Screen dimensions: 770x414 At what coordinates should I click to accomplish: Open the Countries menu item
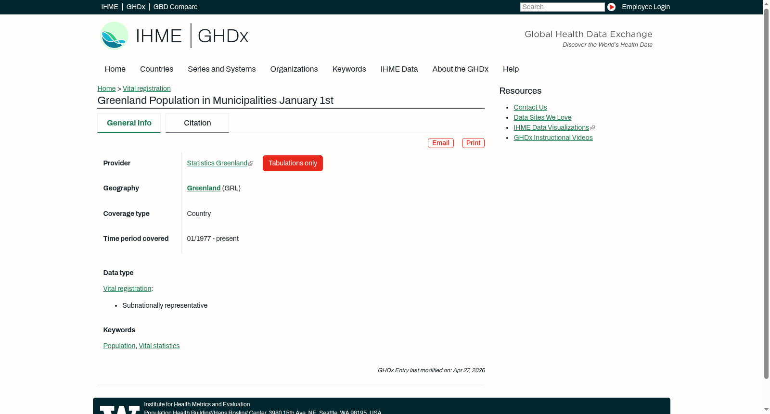tap(156, 69)
